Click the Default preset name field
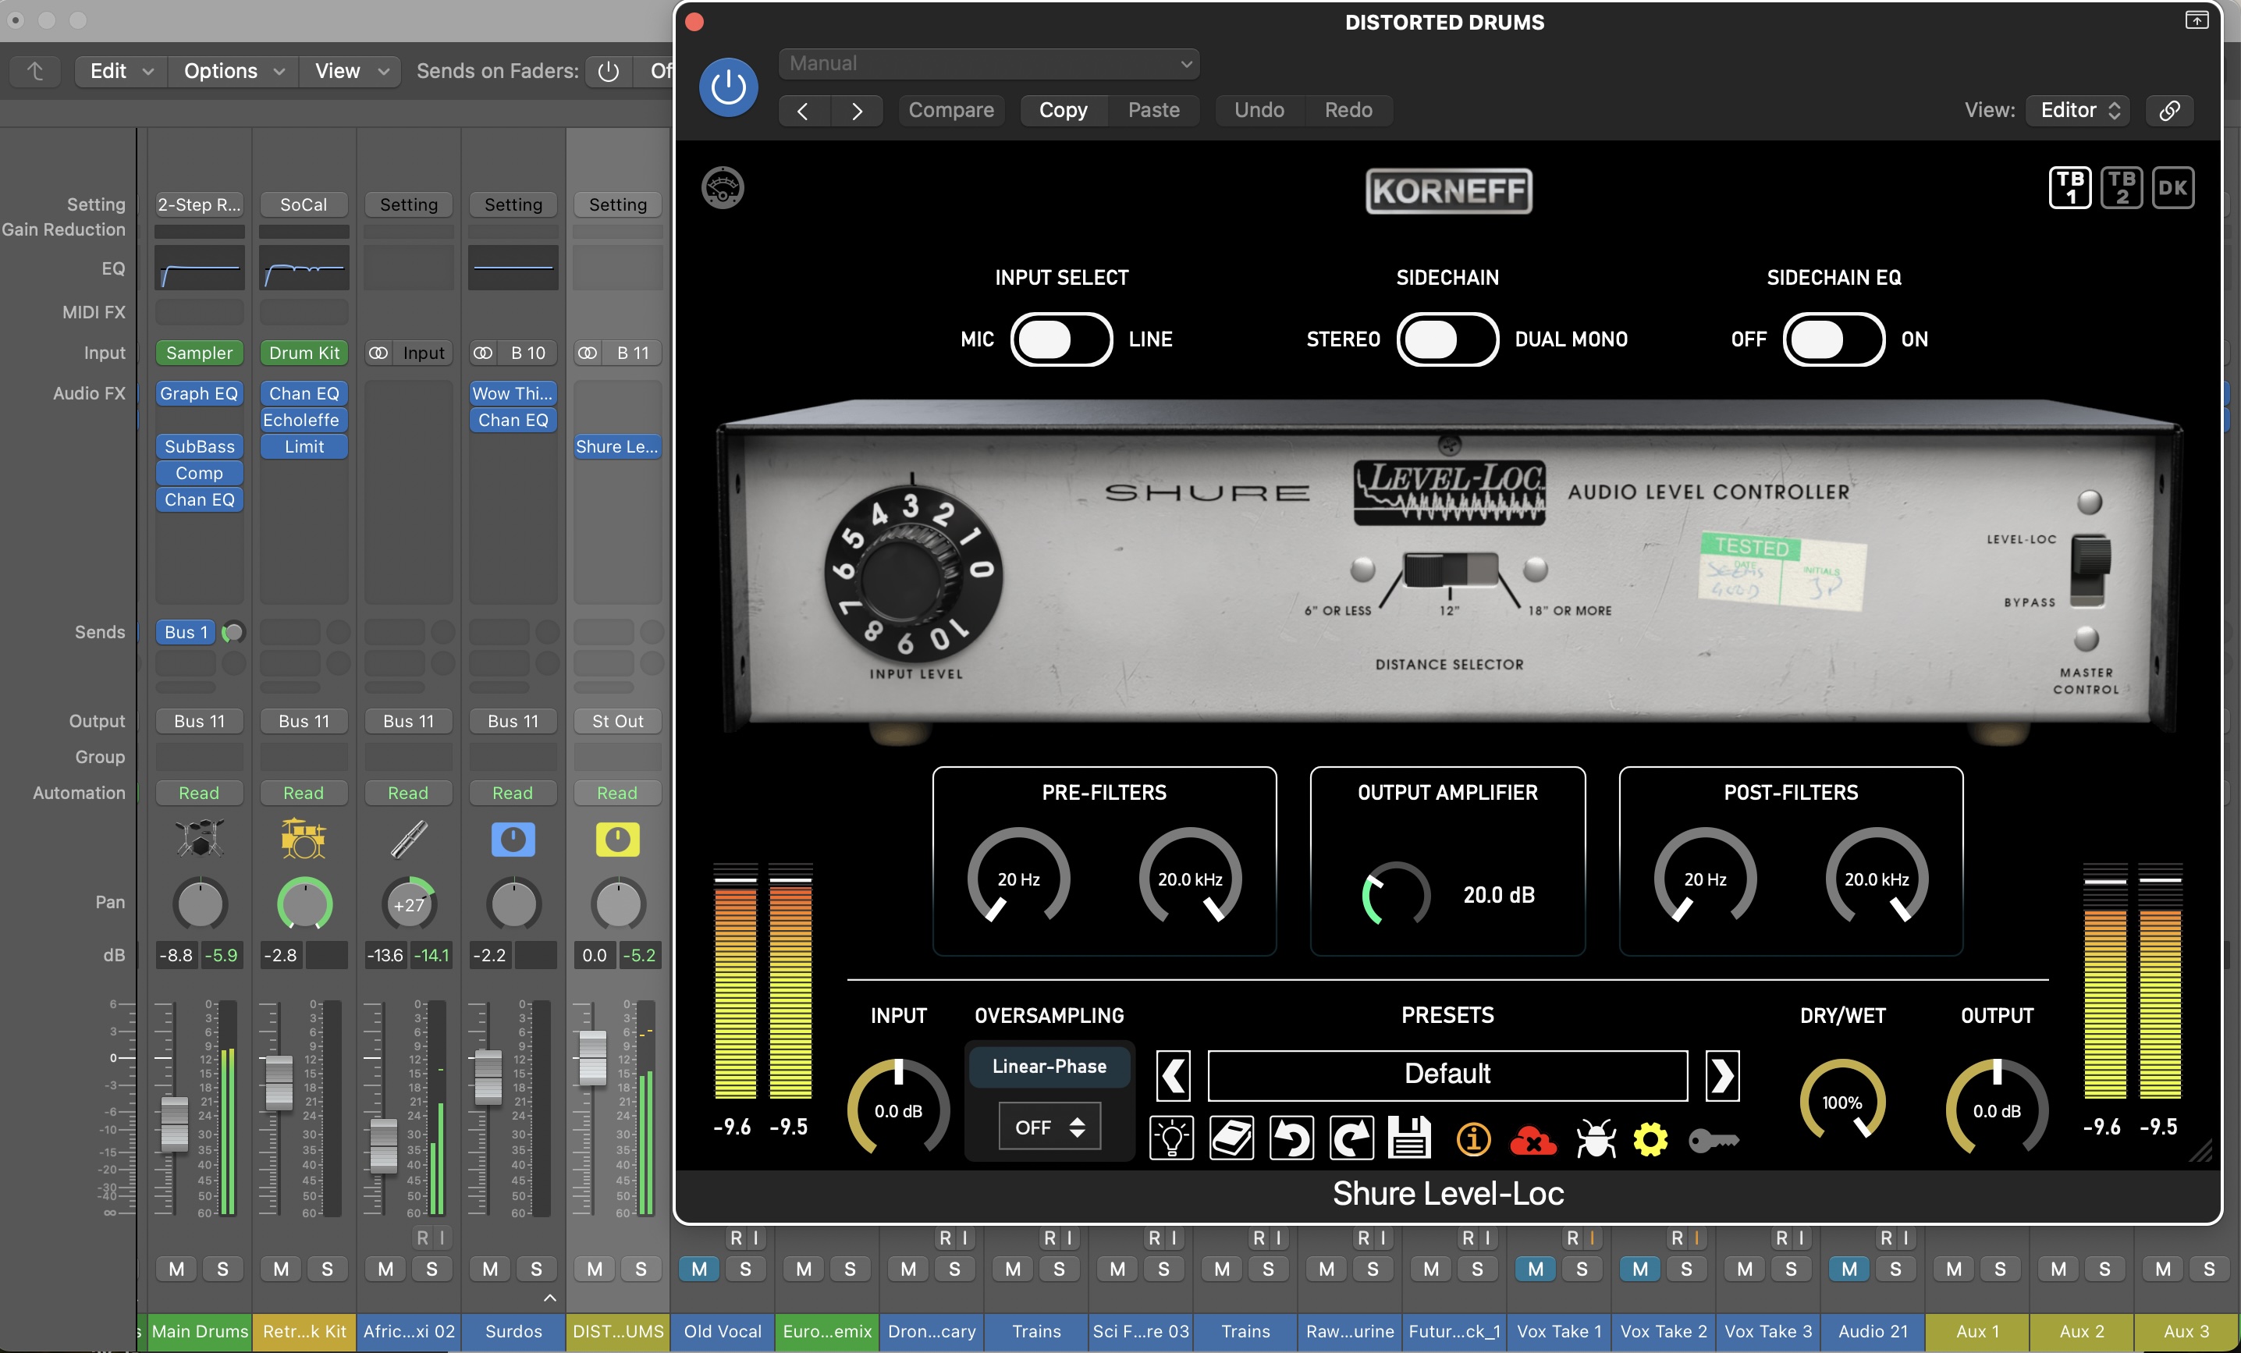This screenshot has height=1353, width=2241. click(x=1446, y=1074)
